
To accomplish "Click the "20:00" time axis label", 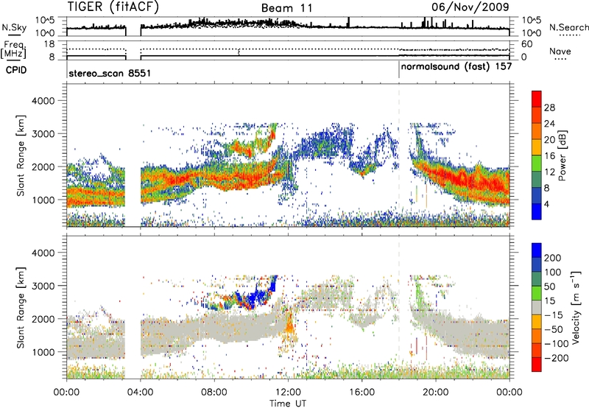I will 435,393.
